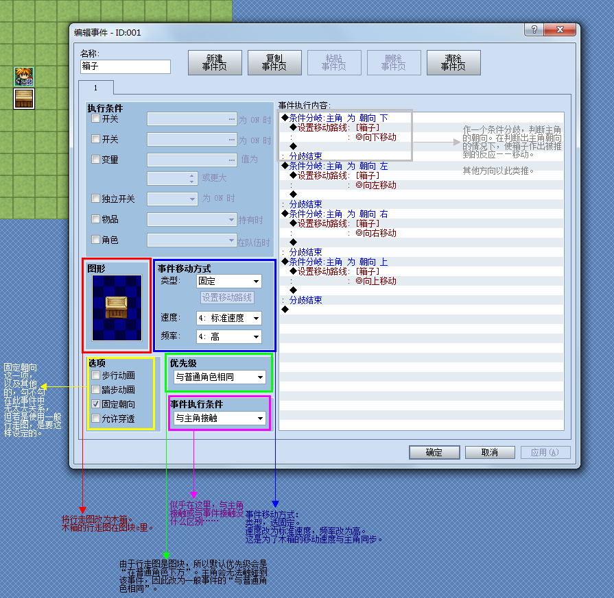This screenshot has width=614, height=598.
Task: Confirm with the 确定 button
Action: click(434, 453)
